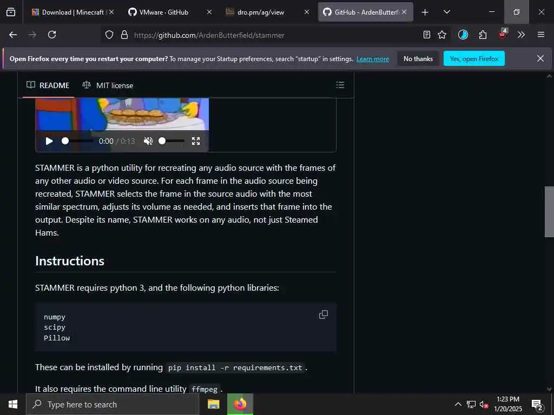The image size is (554, 415).
Task: Open the MIT license tab
Action: (108, 85)
